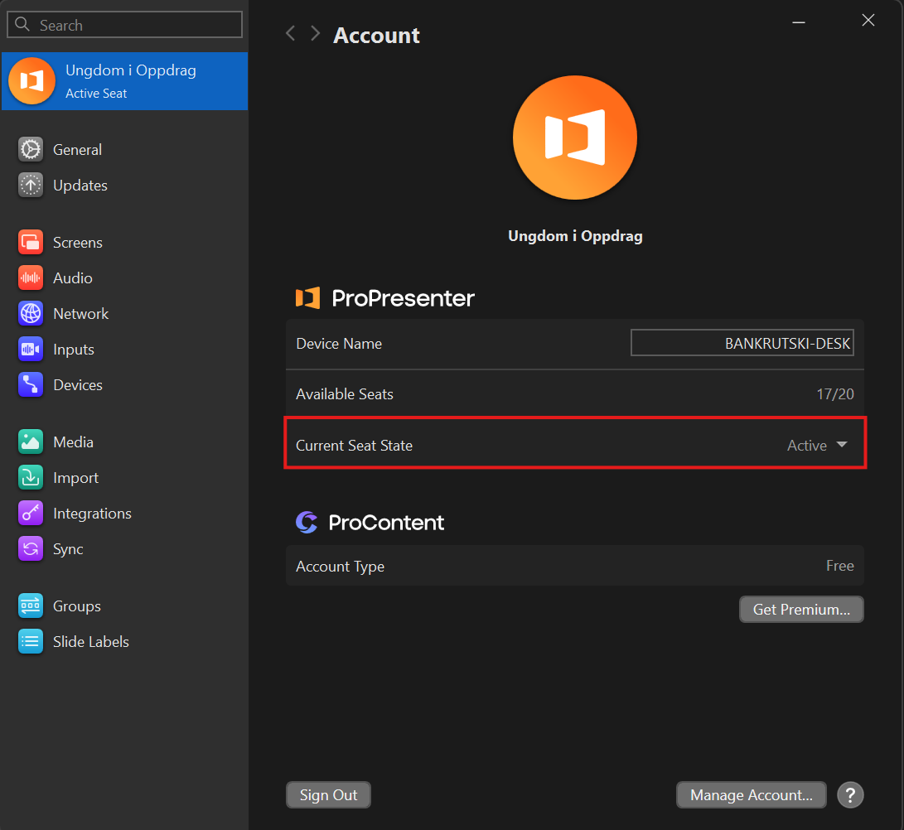Open the Groups settings page
The width and height of the screenshot is (904, 830).
76,606
